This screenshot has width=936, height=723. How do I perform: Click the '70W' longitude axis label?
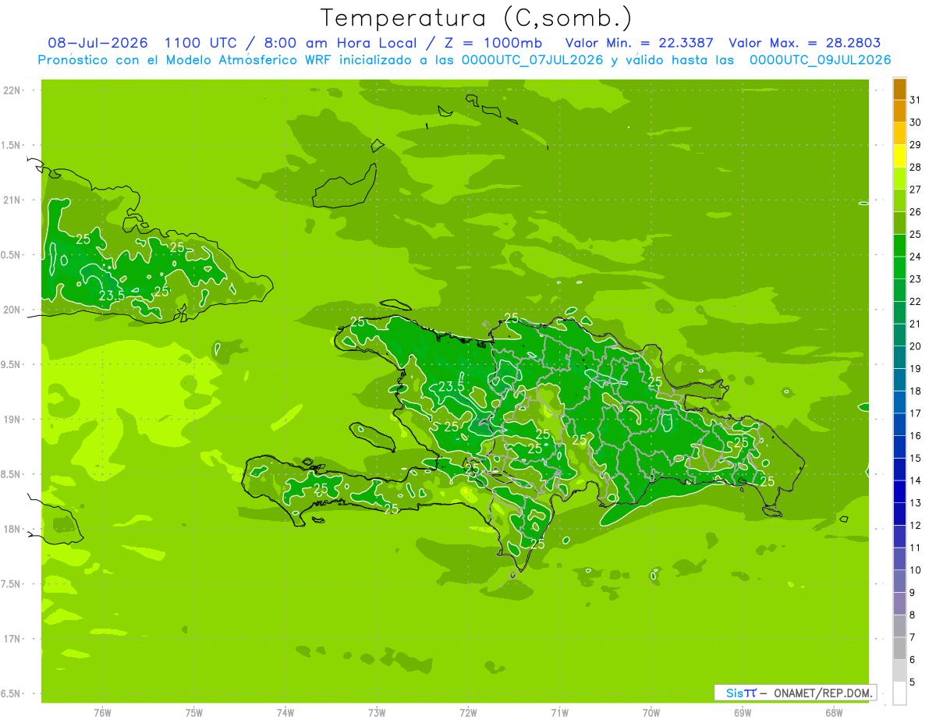coord(651,713)
